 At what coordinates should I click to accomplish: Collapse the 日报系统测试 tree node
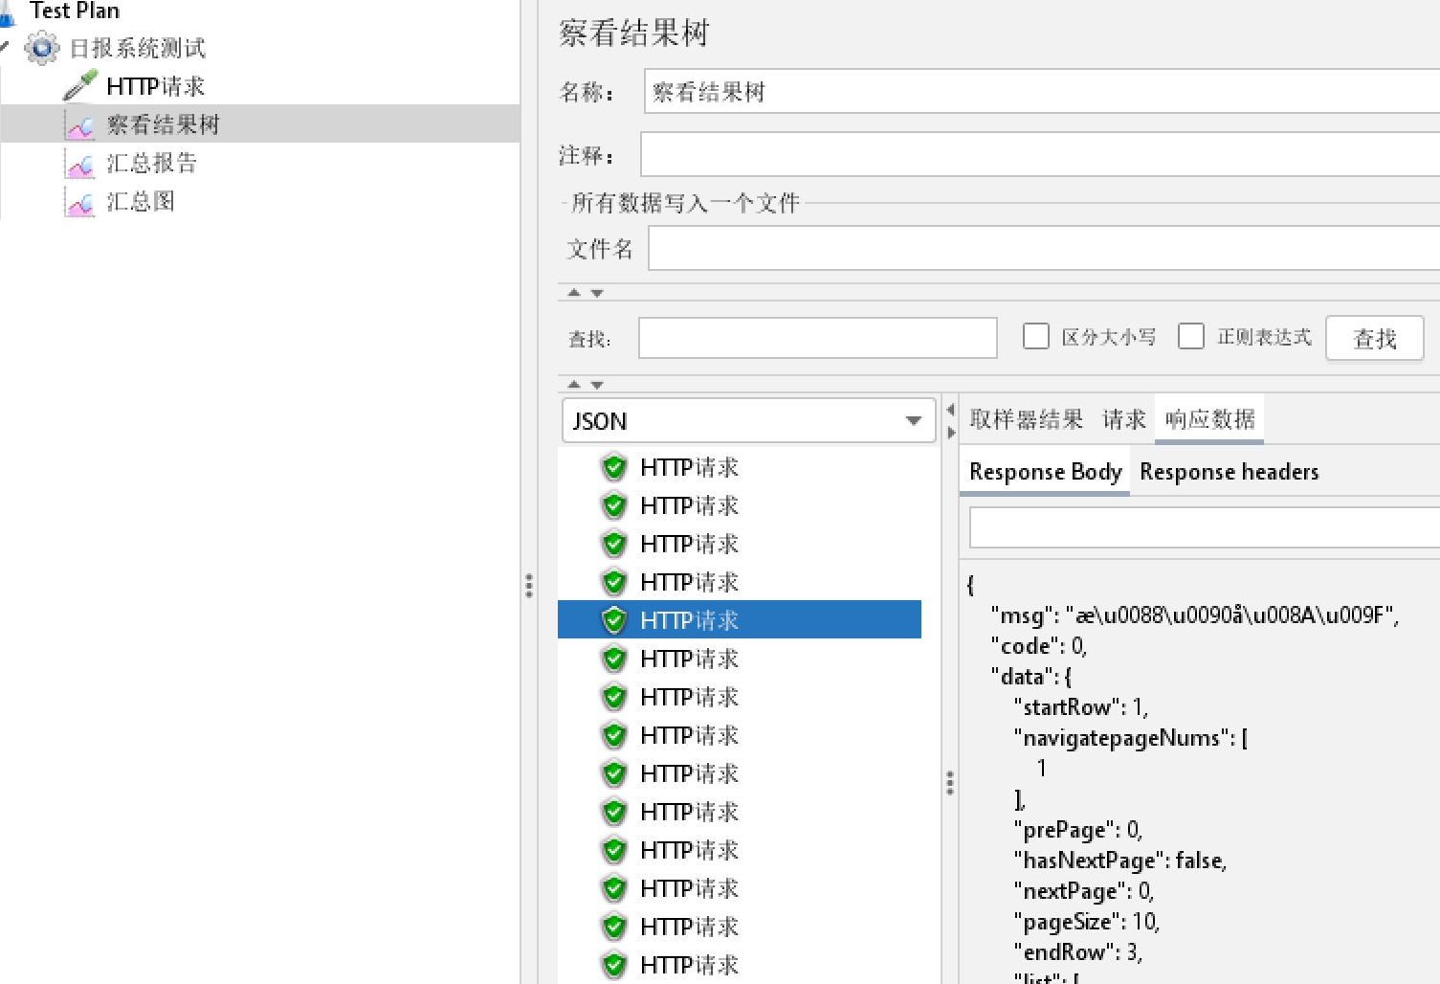coord(5,46)
